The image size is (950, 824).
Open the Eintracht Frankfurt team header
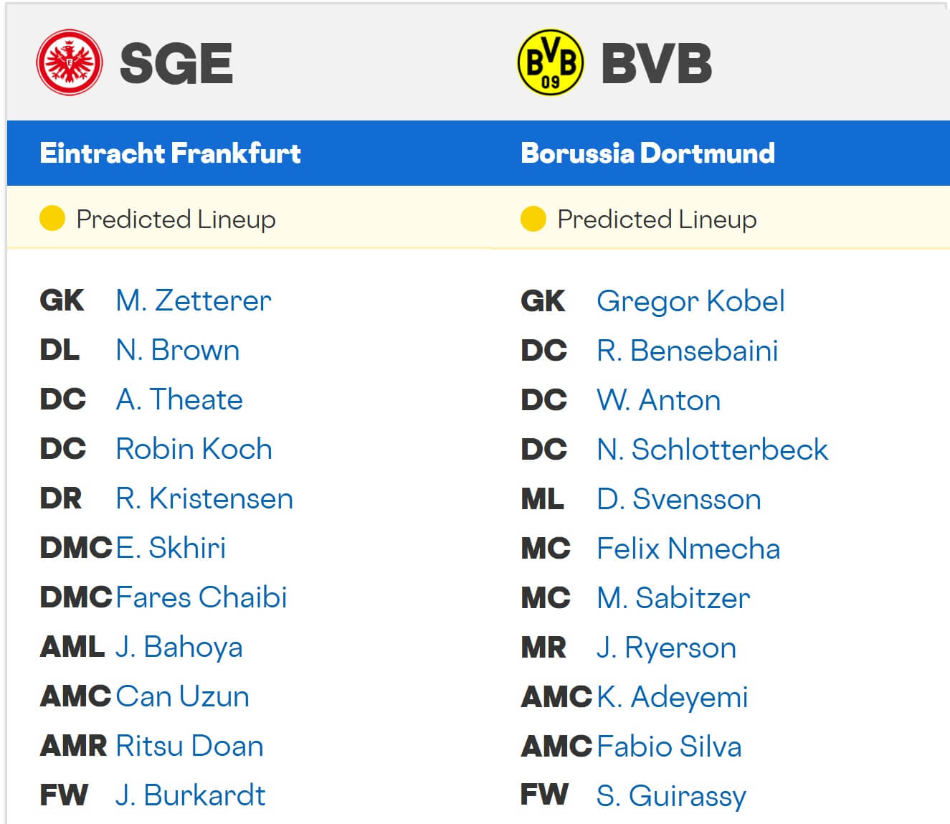tap(171, 153)
